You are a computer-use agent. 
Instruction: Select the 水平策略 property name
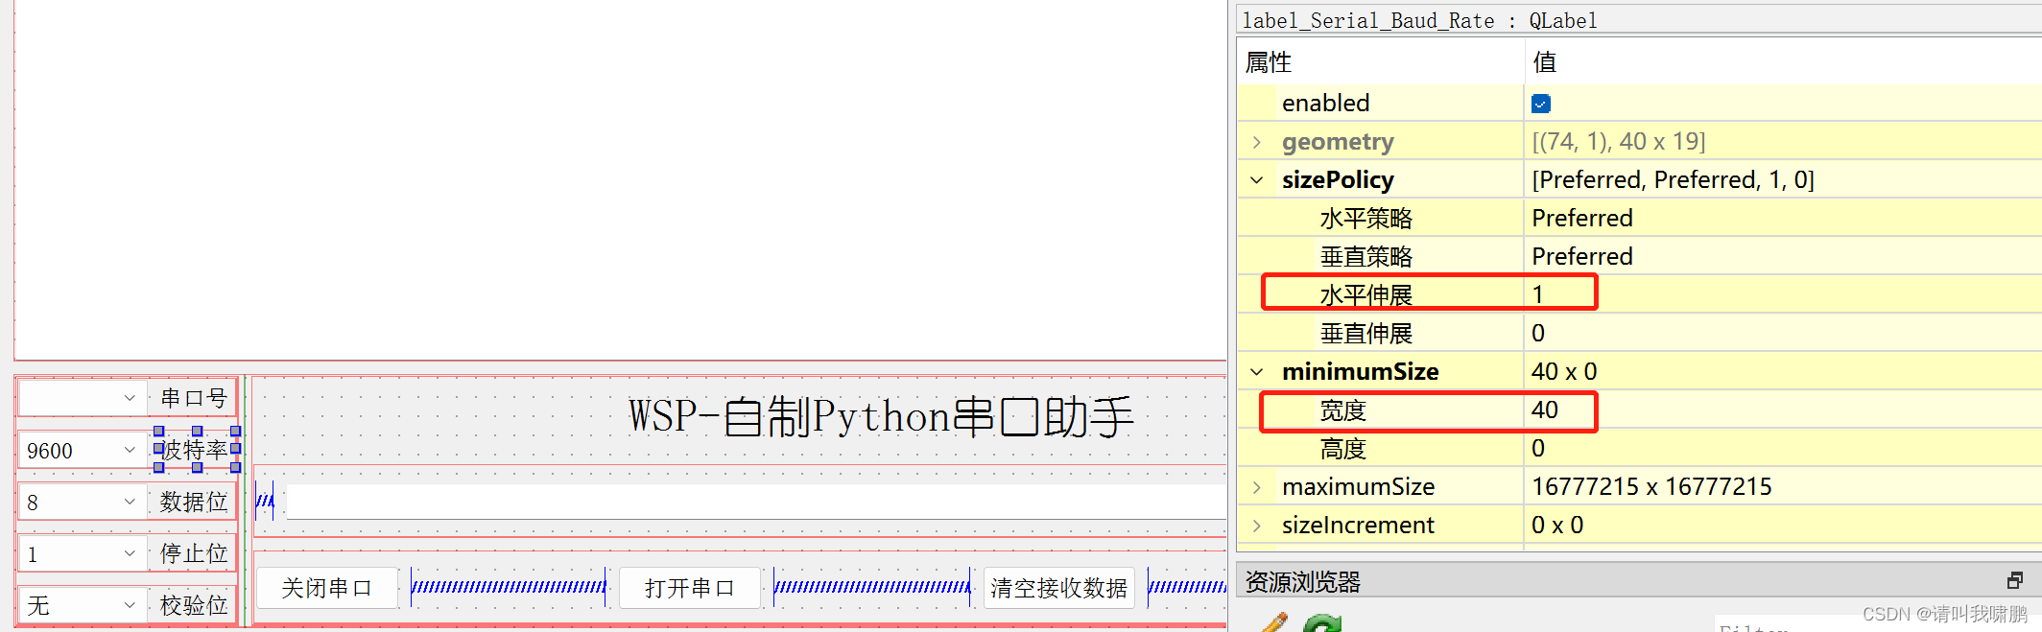(x=1366, y=219)
